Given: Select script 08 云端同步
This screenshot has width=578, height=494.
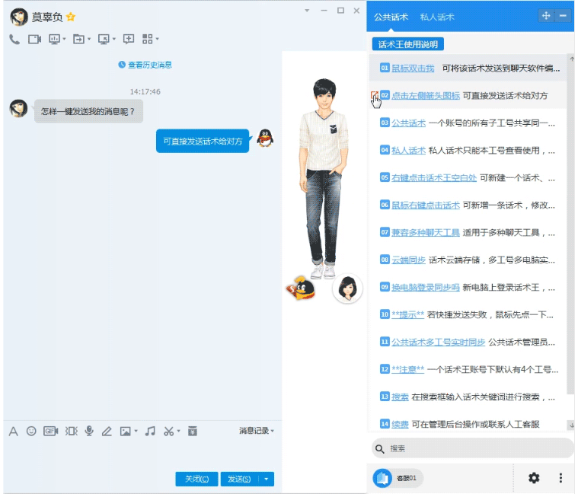Looking at the screenshot, I should 468,260.
